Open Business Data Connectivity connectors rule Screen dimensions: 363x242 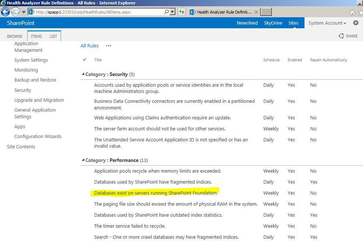click(174, 104)
